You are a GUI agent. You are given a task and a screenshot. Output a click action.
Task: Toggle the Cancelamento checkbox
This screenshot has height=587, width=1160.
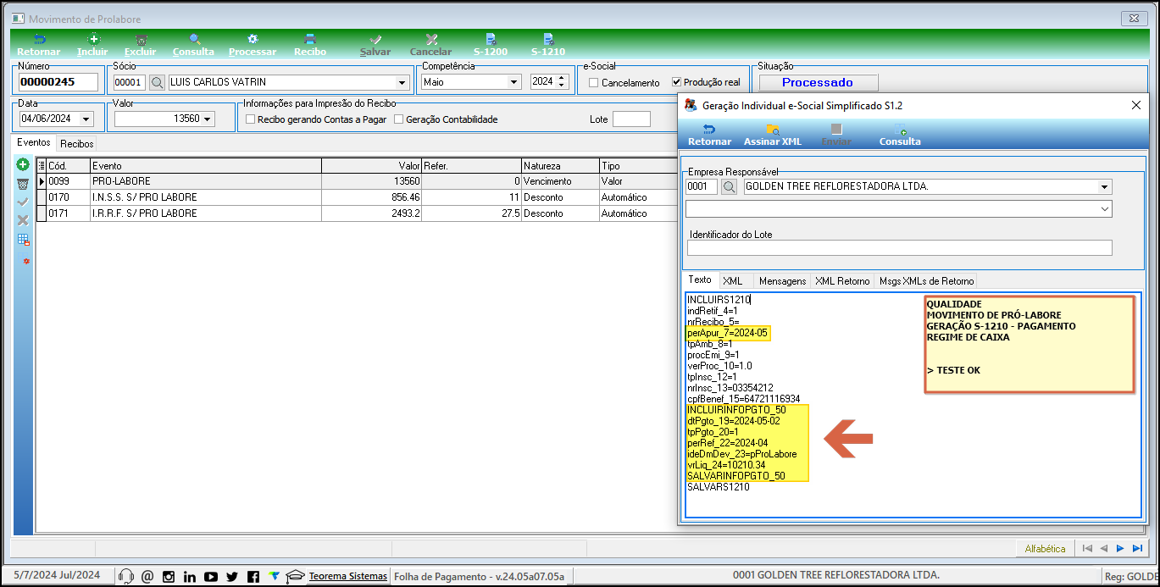coord(594,82)
